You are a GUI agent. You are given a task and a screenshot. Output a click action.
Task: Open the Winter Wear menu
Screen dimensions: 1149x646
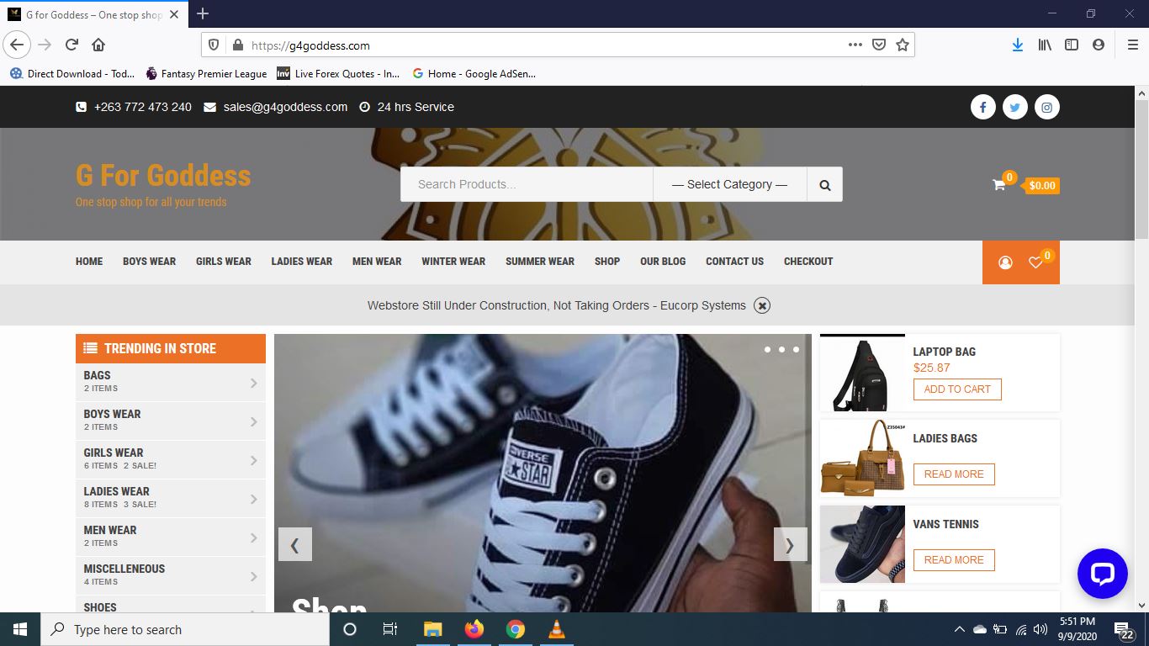[x=453, y=262]
